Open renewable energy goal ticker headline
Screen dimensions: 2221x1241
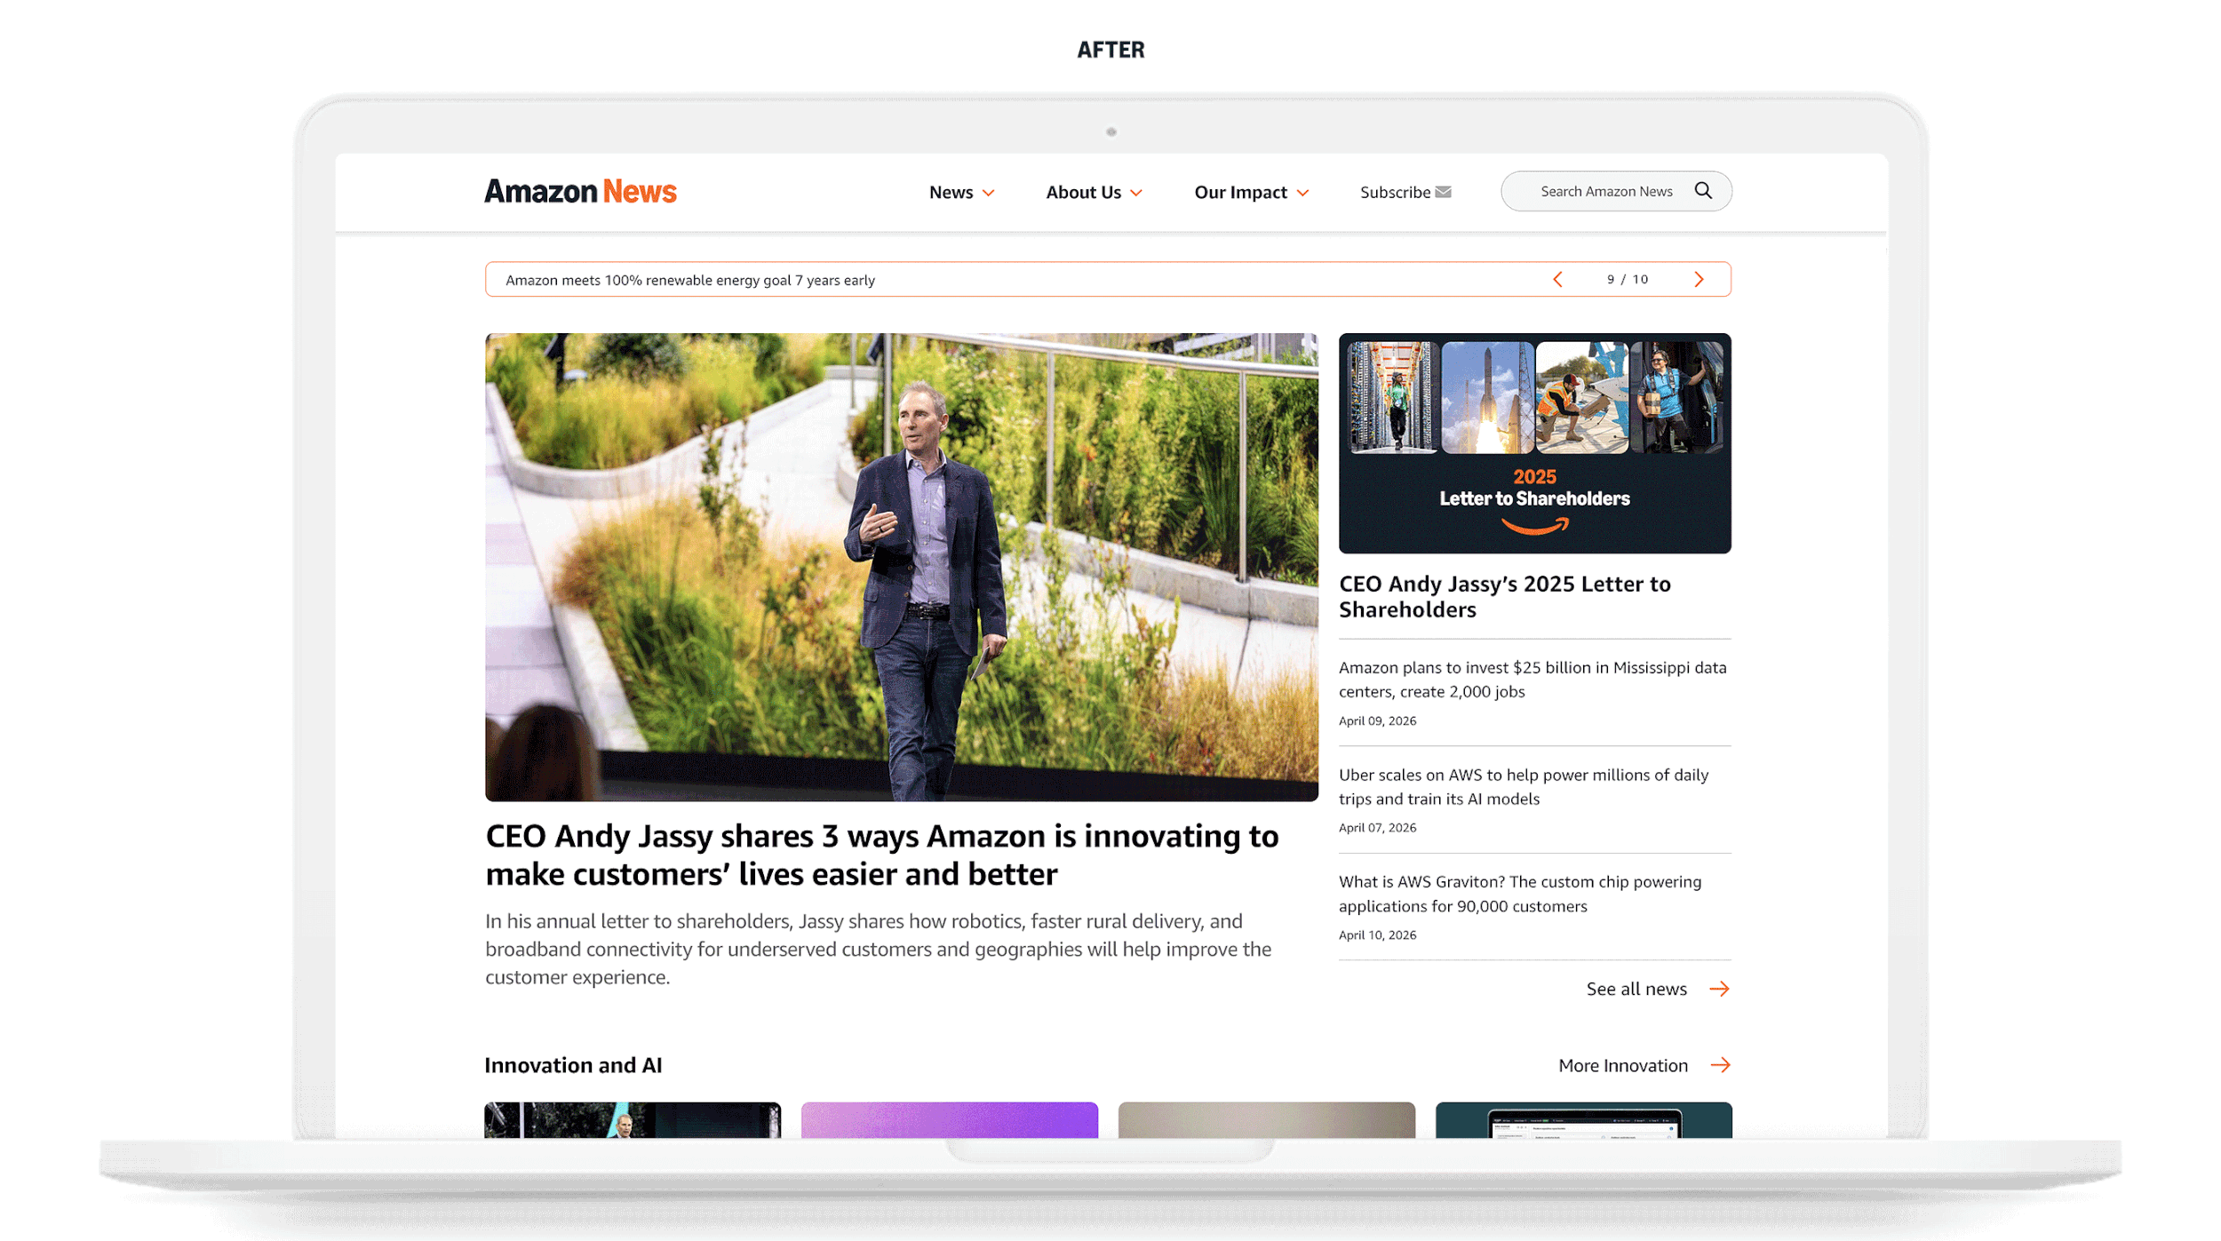click(689, 280)
